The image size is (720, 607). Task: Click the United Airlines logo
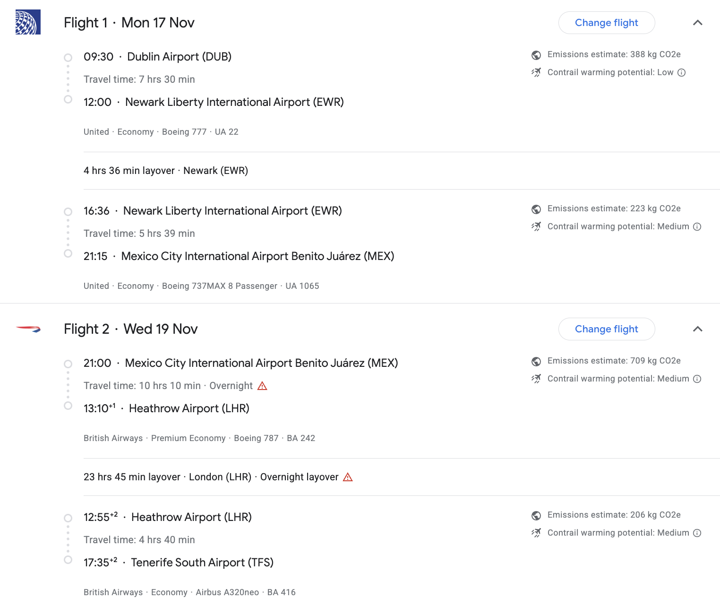[x=28, y=22]
